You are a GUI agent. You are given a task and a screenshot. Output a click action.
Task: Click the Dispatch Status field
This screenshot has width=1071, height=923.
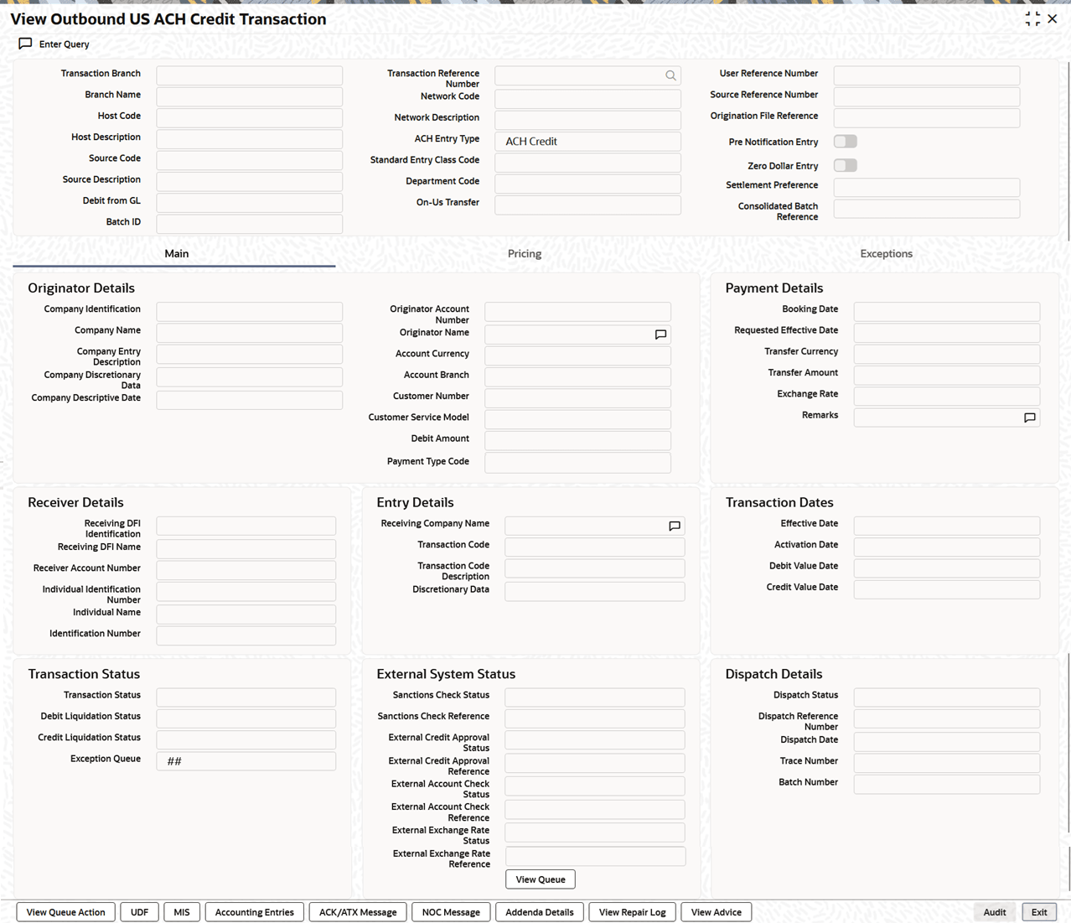[x=947, y=697]
